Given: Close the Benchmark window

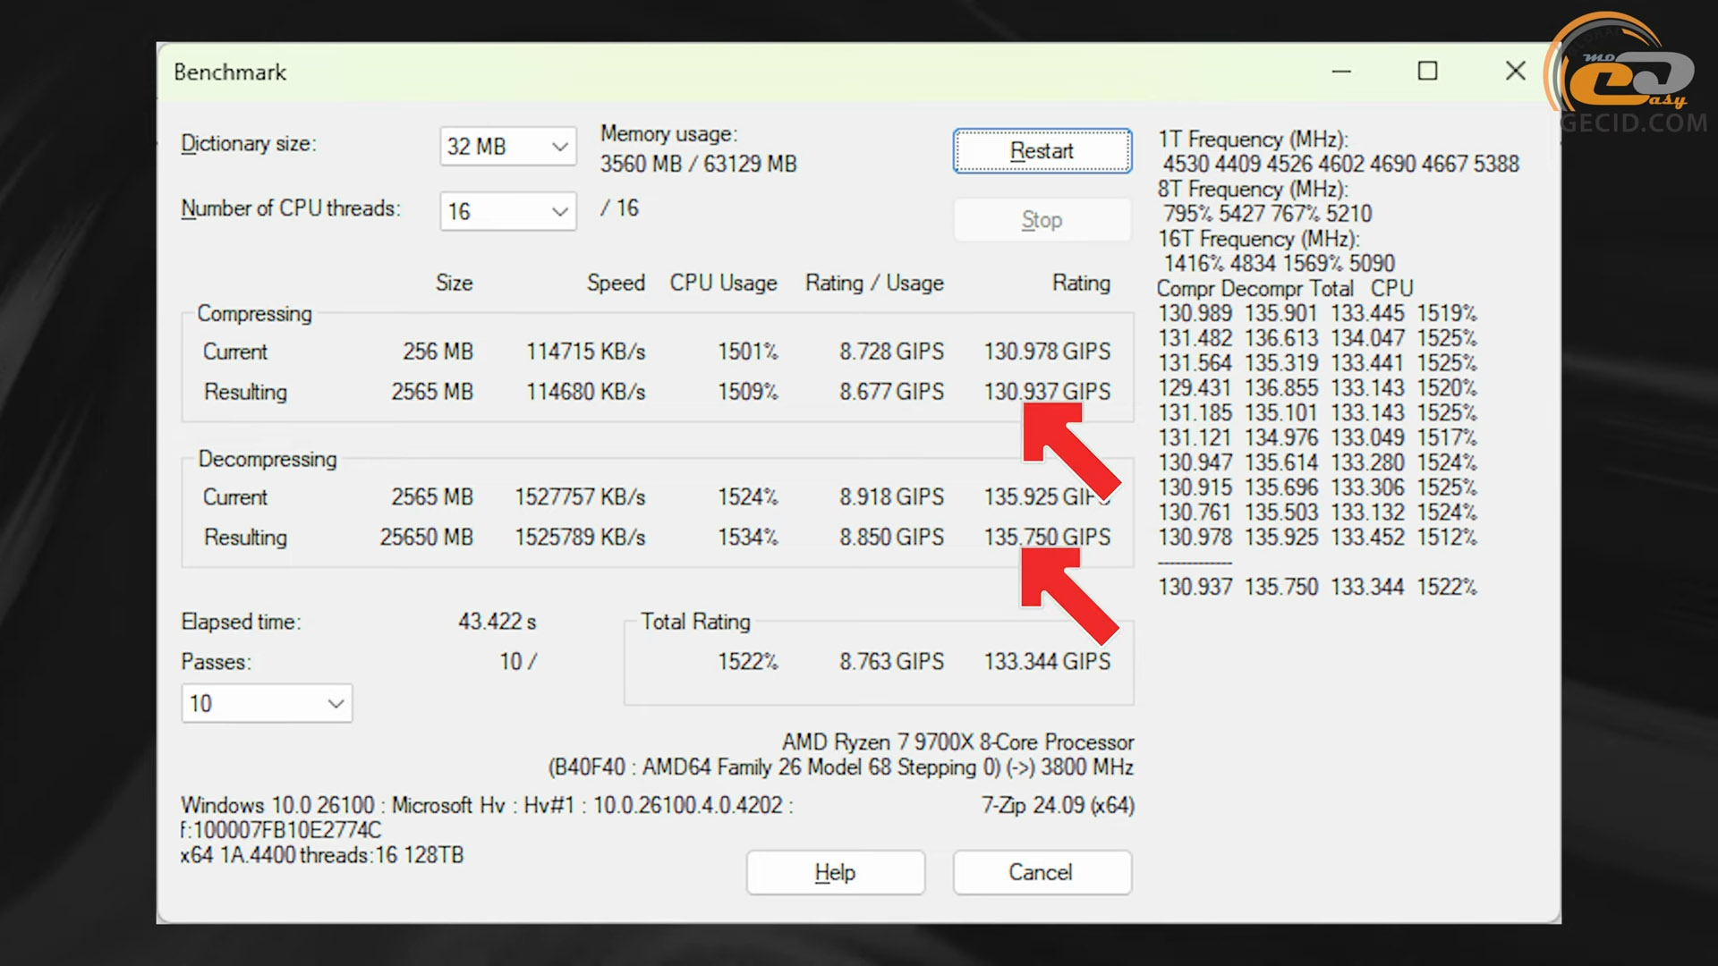Looking at the screenshot, I should point(1515,71).
